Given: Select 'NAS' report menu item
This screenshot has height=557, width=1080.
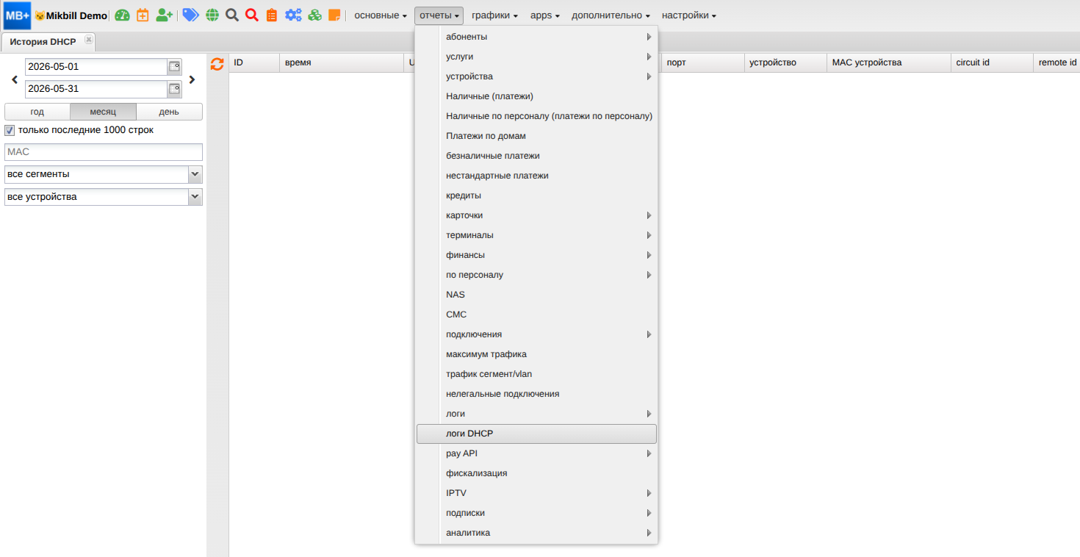Looking at the screenshot, I should click(536, 295).
